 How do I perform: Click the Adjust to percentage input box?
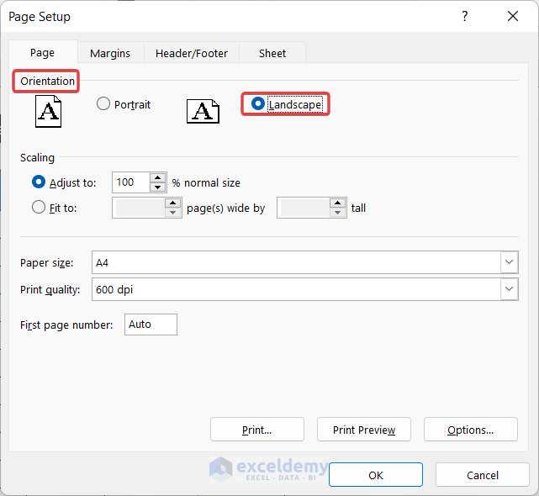(130, 182)
